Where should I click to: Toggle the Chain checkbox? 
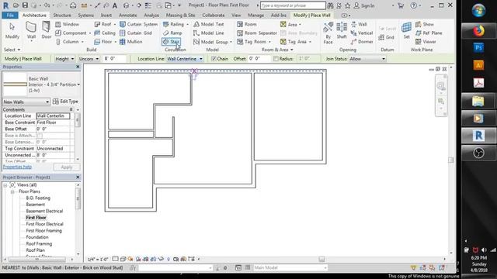pos(214,59)
